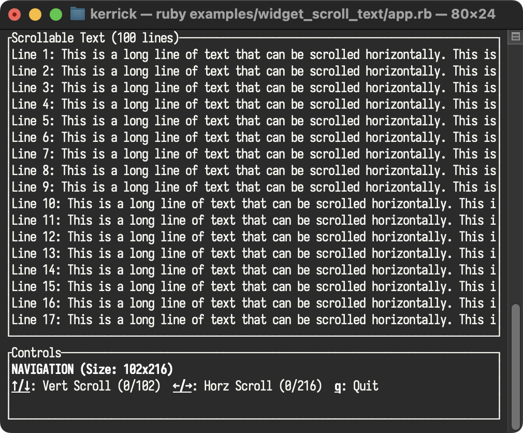Image resolution: width=523 pixels, height=433 pixels.
Task: Click the 'q: Quit' hint
Action: click(x=356, y=386)
